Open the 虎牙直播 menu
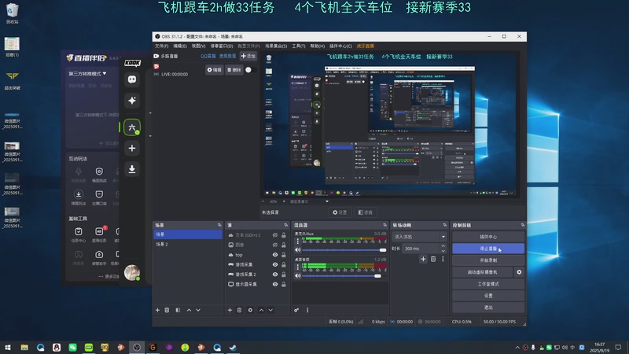The height and width of the screenshot is (354, 629). [x=365, y=46]
